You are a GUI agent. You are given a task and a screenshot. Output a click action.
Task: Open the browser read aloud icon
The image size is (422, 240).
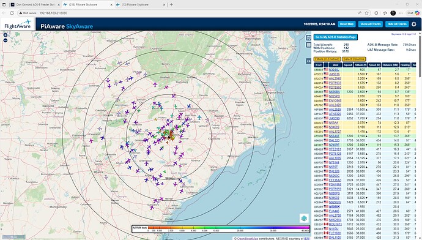(360, 13)
